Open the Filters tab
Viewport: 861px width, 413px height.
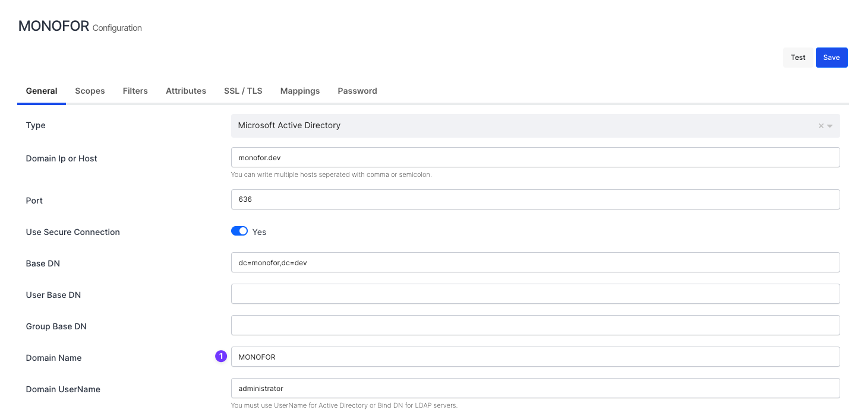135,91
